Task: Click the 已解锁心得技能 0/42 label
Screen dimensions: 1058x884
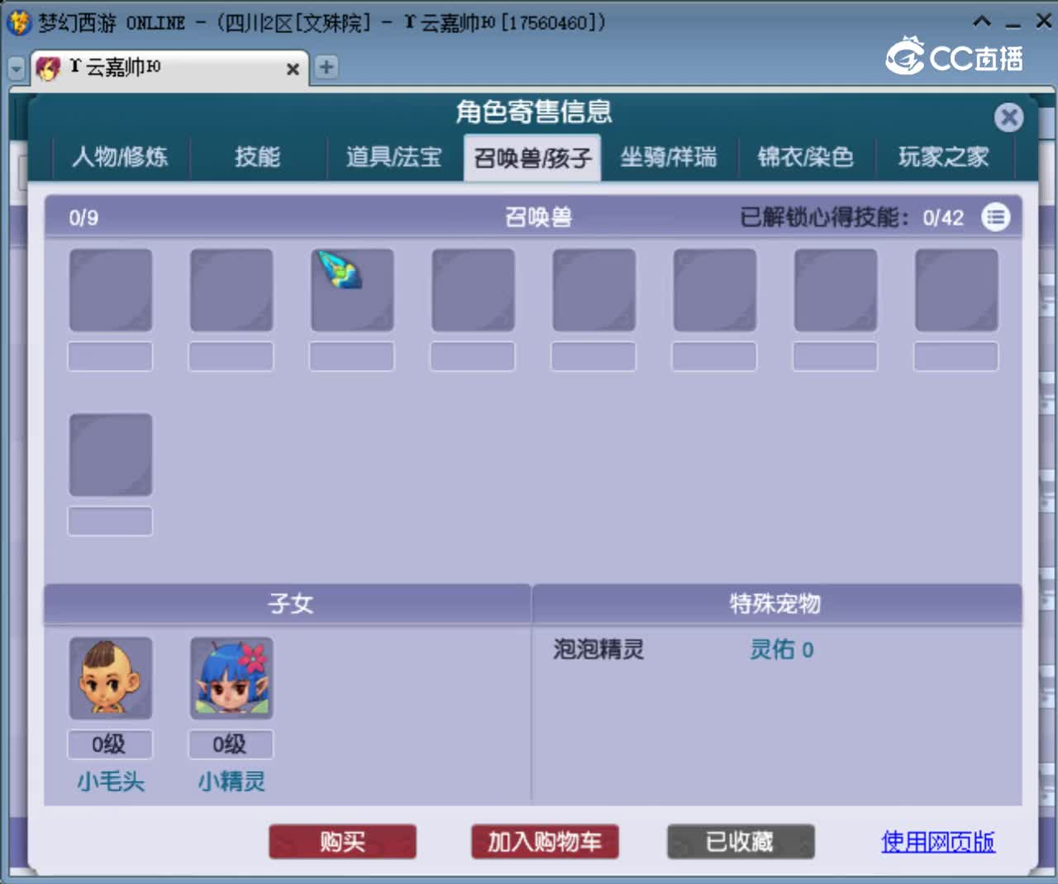Action: 851,217
